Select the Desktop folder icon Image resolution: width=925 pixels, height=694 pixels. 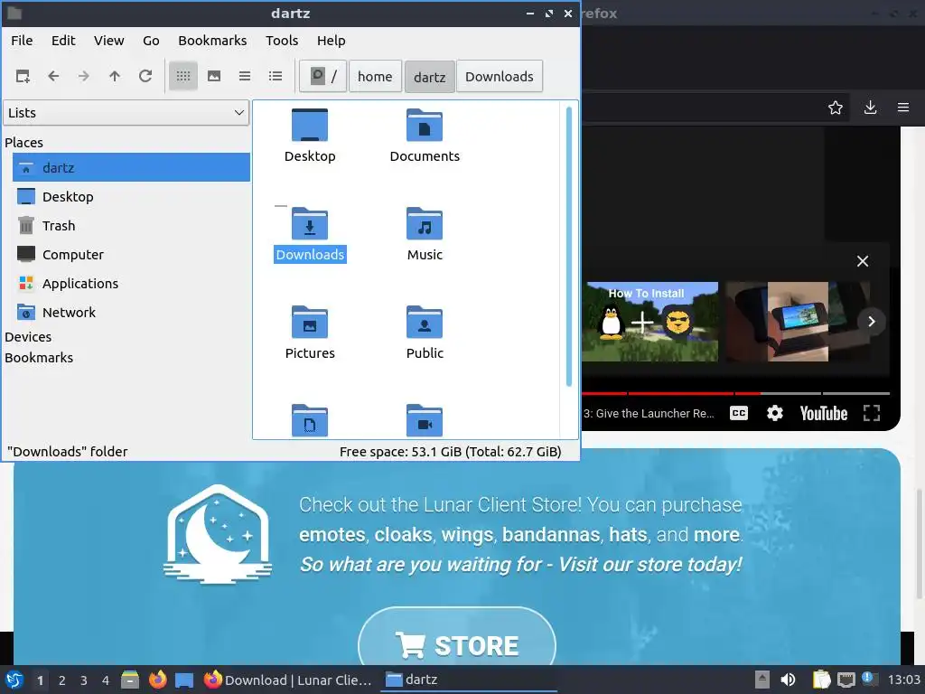(310, 125)
